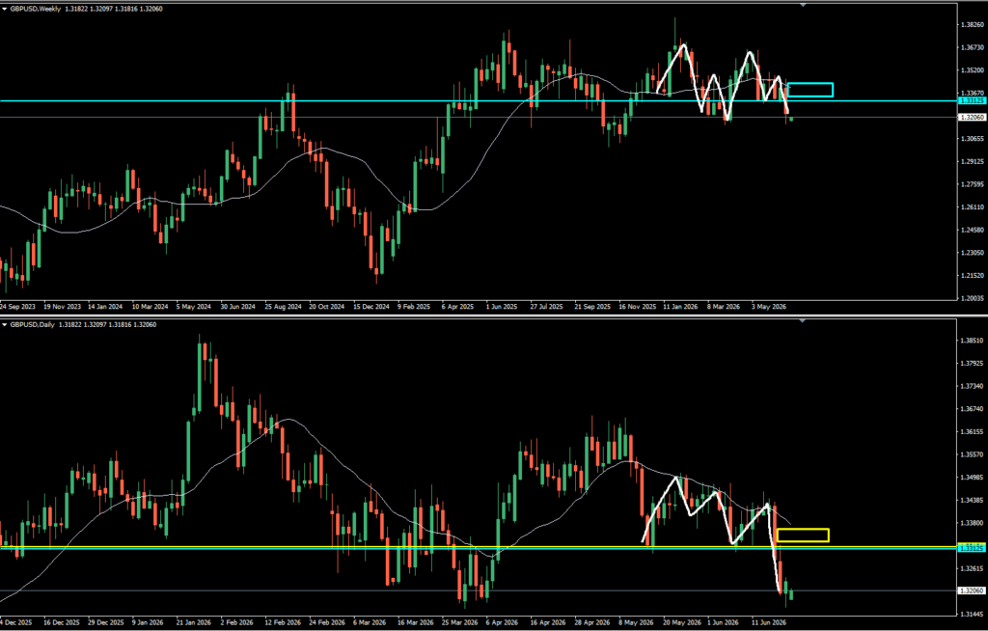This screenshot has height=631, width=988.
Task: Click price axis value 1.38260
Action: (x=973, y=24)
